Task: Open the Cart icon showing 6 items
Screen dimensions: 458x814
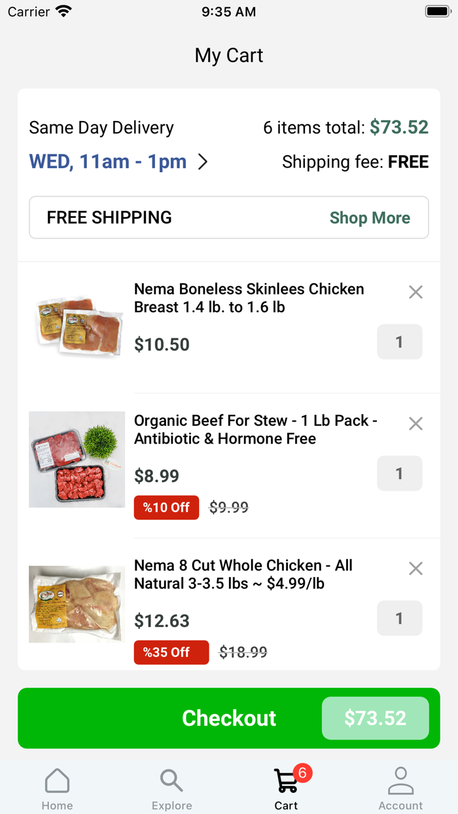Action: 286,780
